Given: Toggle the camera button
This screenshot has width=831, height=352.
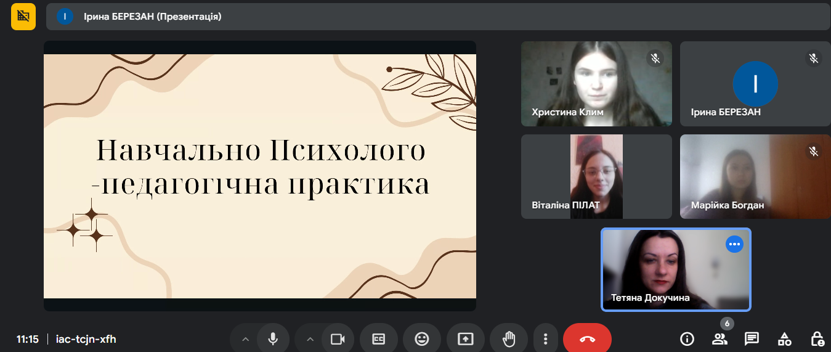Looking at the screenshot, I should [337, 338].
